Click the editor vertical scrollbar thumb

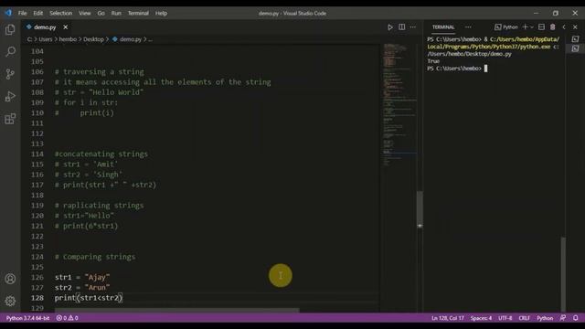420,209
